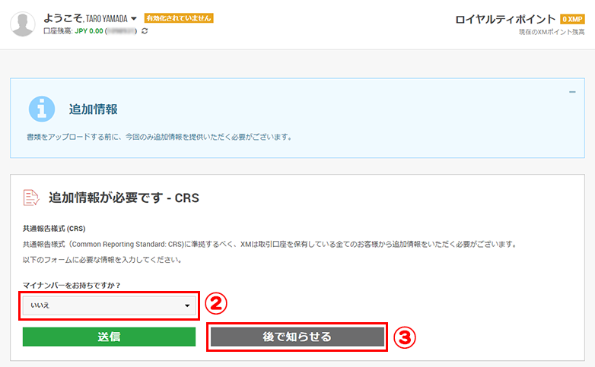Click the 0 XMP points badge
This screenshot has height=367, width=595.
[572, 19]
